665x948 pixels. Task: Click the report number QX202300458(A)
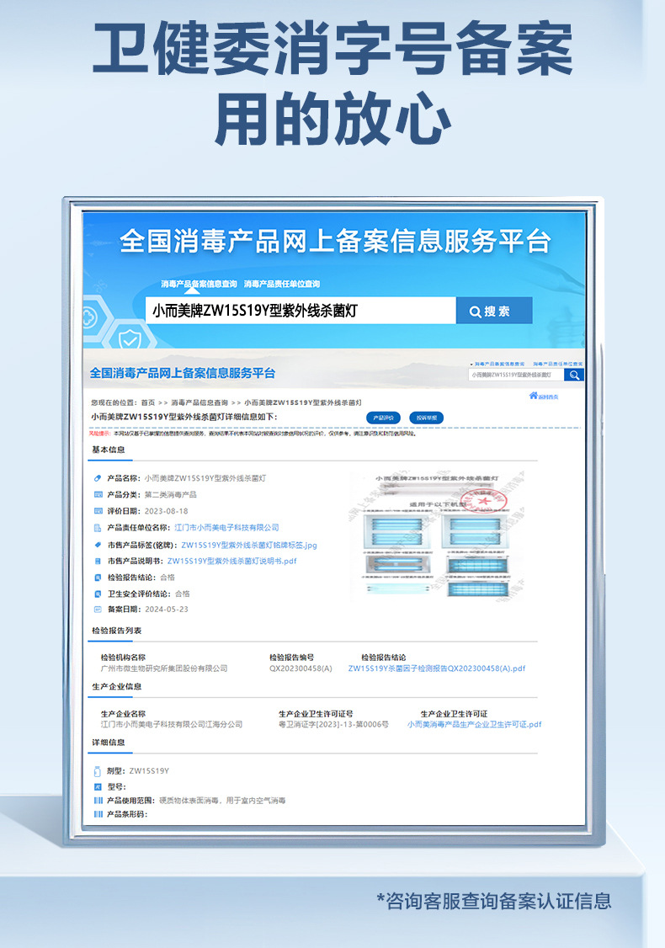click(x=301, y=668)
